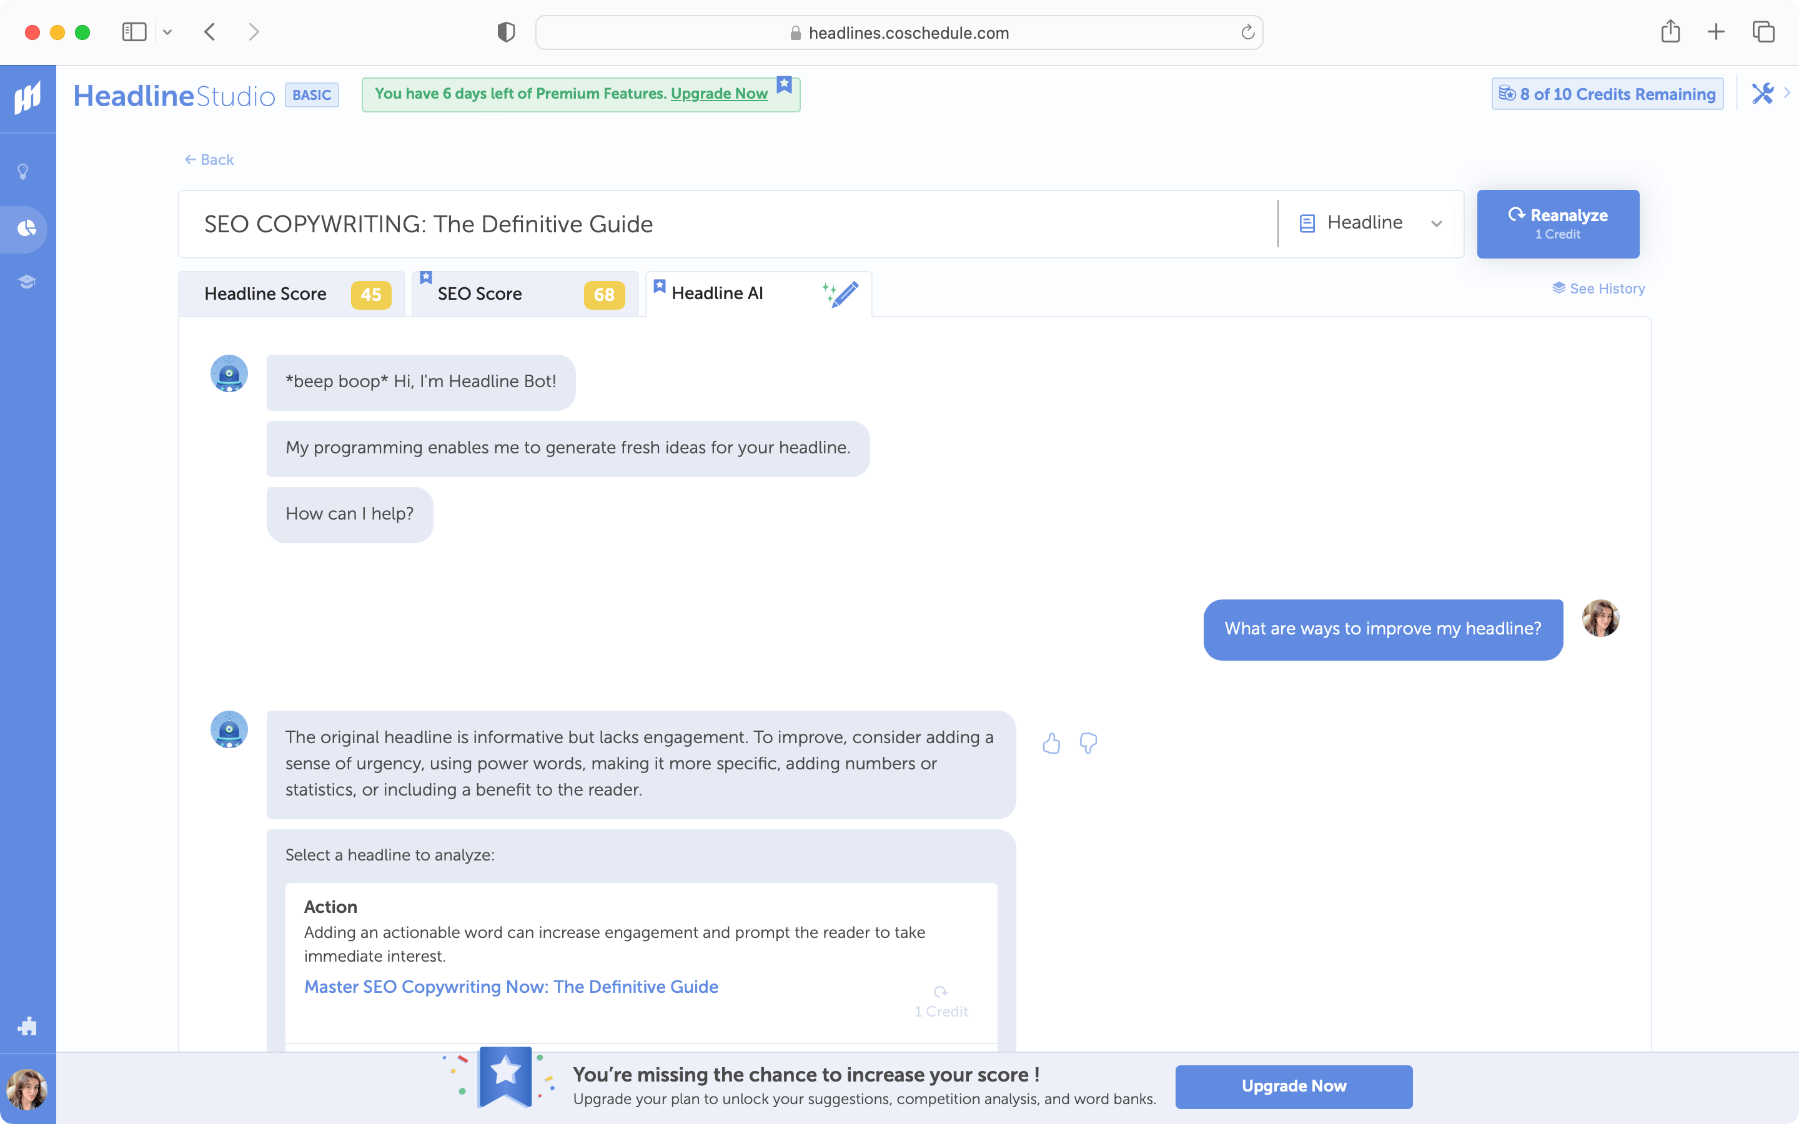Open the wrench tools icon top right
The image size is (1799, 1124).
(x=1762, y=94)
